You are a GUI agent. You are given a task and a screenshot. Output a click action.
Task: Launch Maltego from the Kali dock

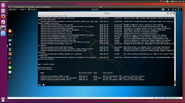point(10,58)
